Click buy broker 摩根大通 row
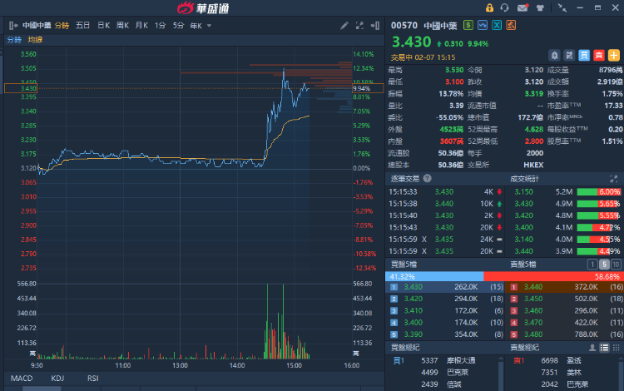This screenshot has width=624, height=391. click(443, 360)
